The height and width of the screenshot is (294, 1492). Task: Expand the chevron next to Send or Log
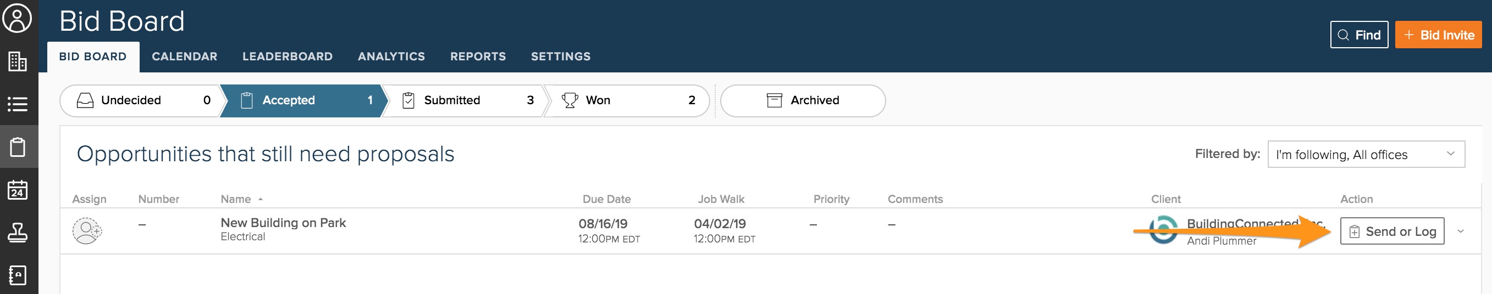pyautogui.click(x=1461, y=231)
